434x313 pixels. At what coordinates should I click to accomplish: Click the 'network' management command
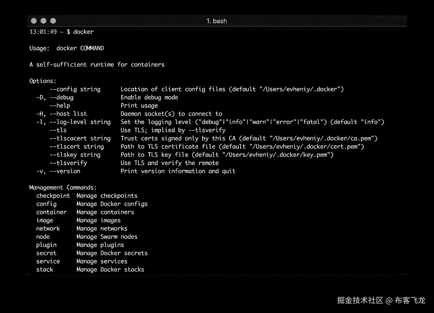coord(48,228)
